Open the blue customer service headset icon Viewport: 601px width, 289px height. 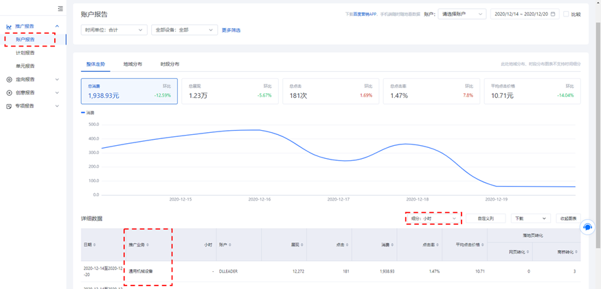(587, 227)
